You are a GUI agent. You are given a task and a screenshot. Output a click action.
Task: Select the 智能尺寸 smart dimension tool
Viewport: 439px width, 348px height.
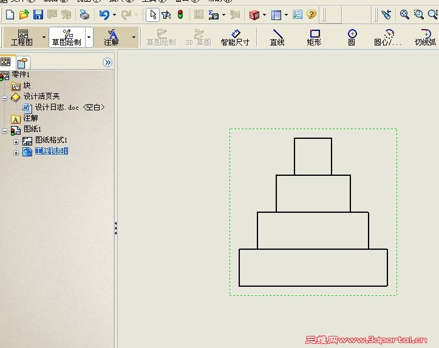pos(235,38)
